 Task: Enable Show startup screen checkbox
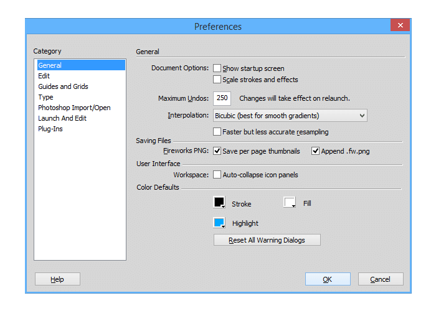tap(217, 68)
